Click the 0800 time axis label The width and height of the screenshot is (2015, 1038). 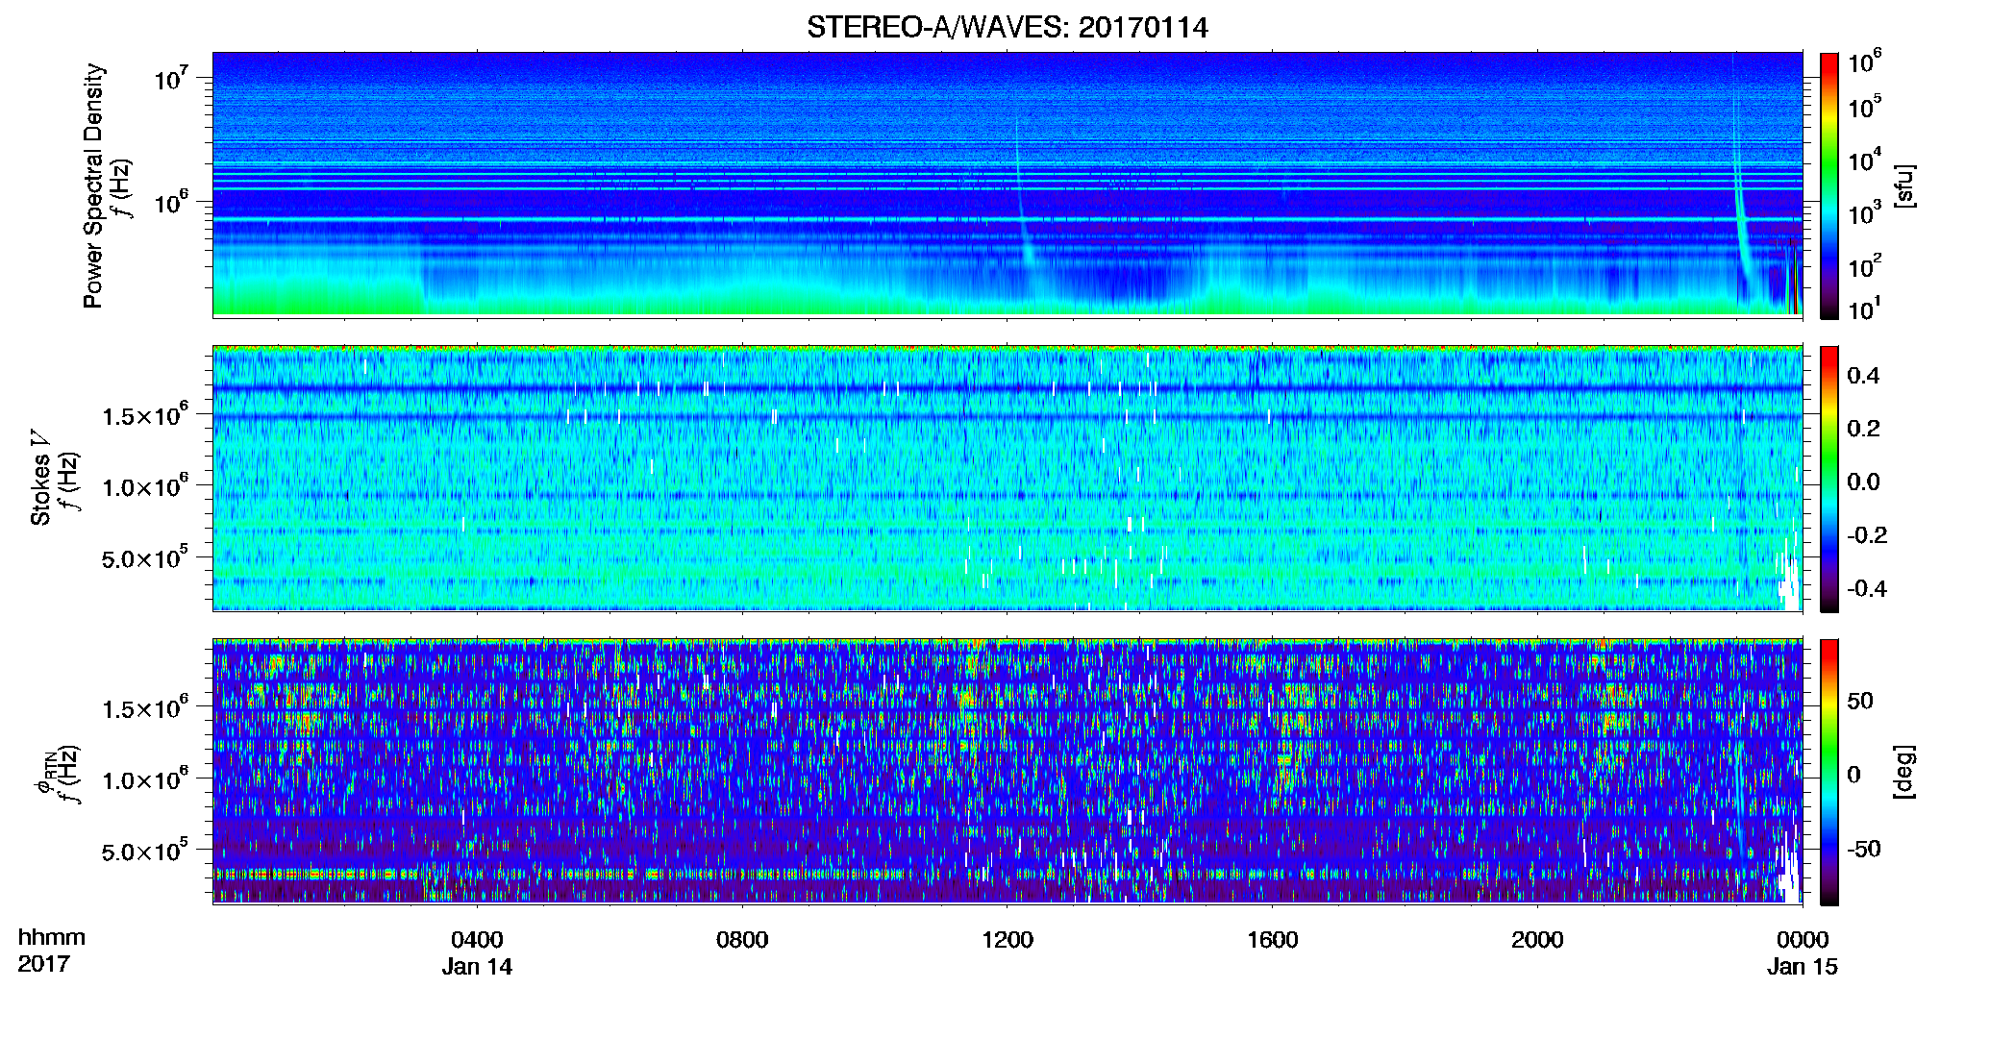point(742,940)
